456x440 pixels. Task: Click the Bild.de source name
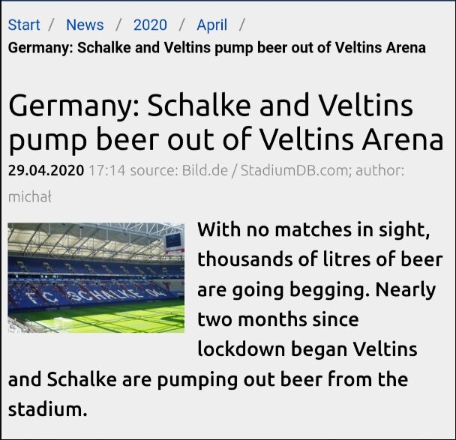(205, 170)
